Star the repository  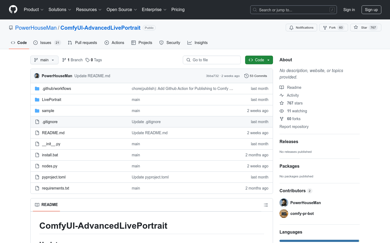pos(366,28)
